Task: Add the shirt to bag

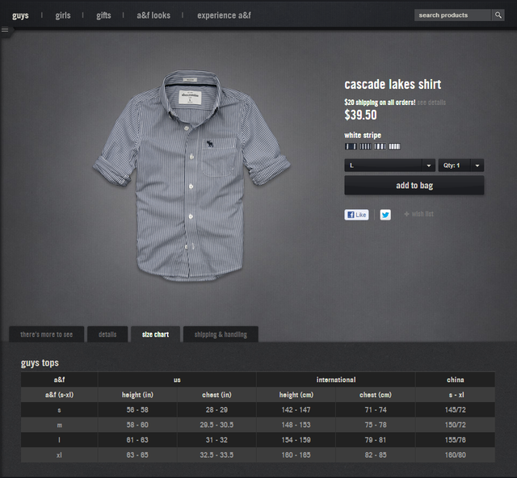Action: (414, 186)
